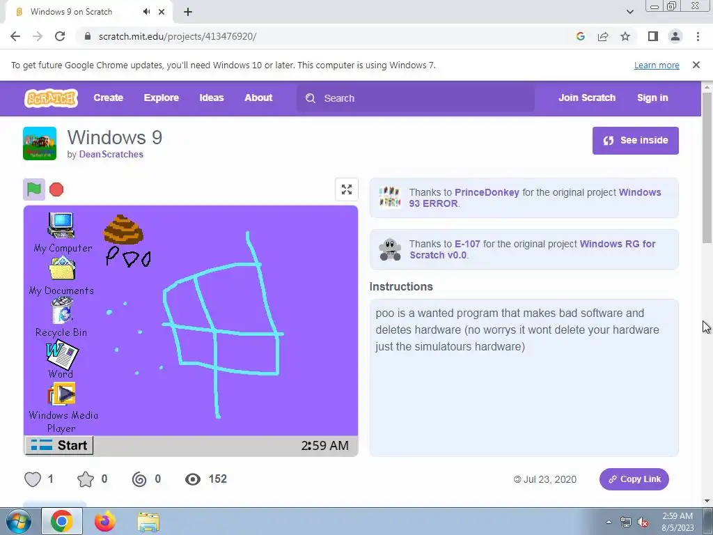Open the simulator Start button

(59, 445)
